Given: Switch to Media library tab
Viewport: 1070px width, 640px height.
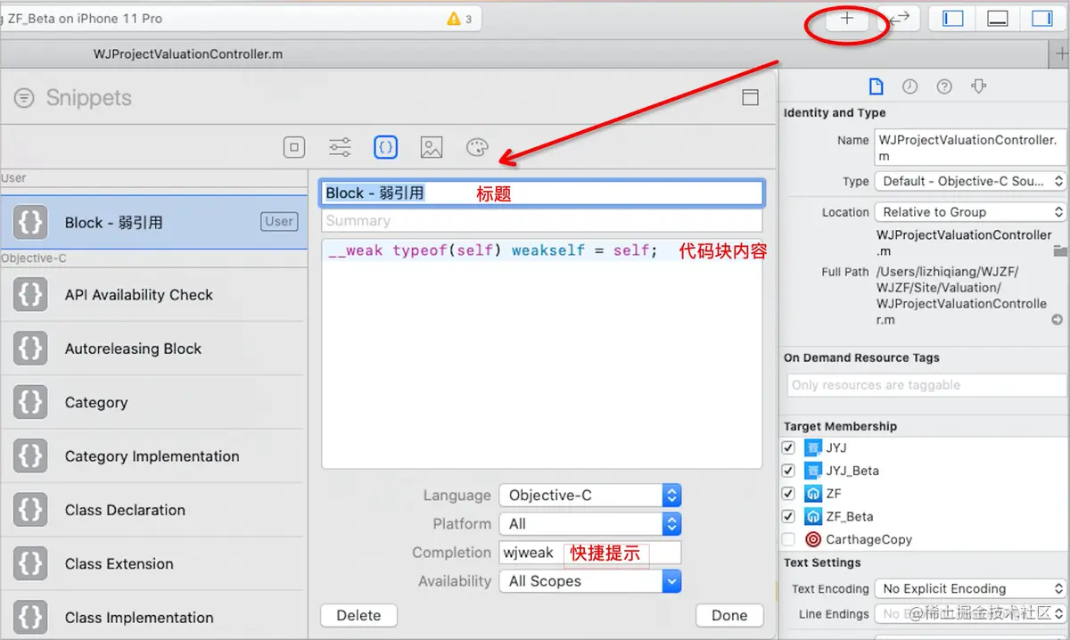Looking at the screenshot, I should coord(432,148).
